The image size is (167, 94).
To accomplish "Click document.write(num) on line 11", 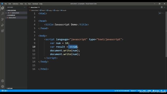I will (x=65, y=50).
